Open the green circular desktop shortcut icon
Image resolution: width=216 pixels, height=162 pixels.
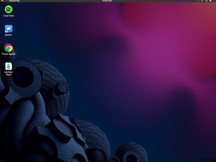tap(9, 9)
